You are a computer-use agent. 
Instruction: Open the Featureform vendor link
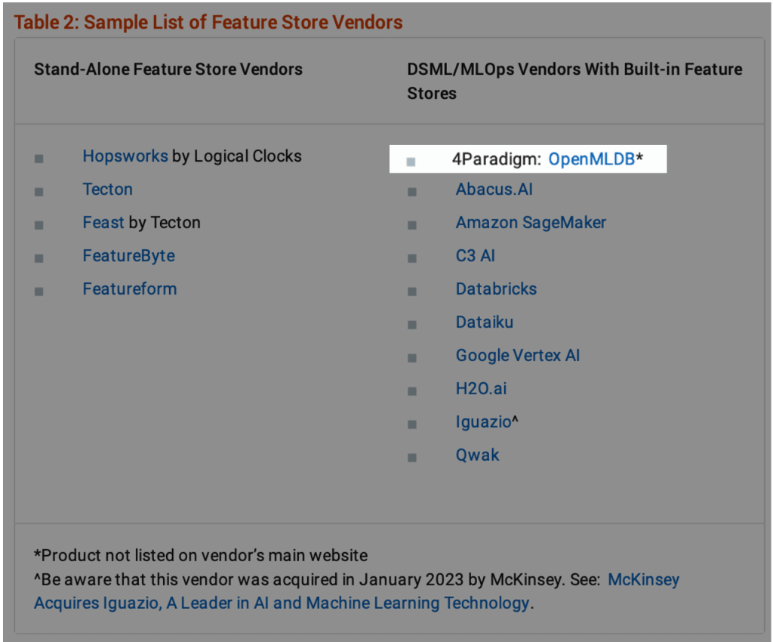click(129, 289)
